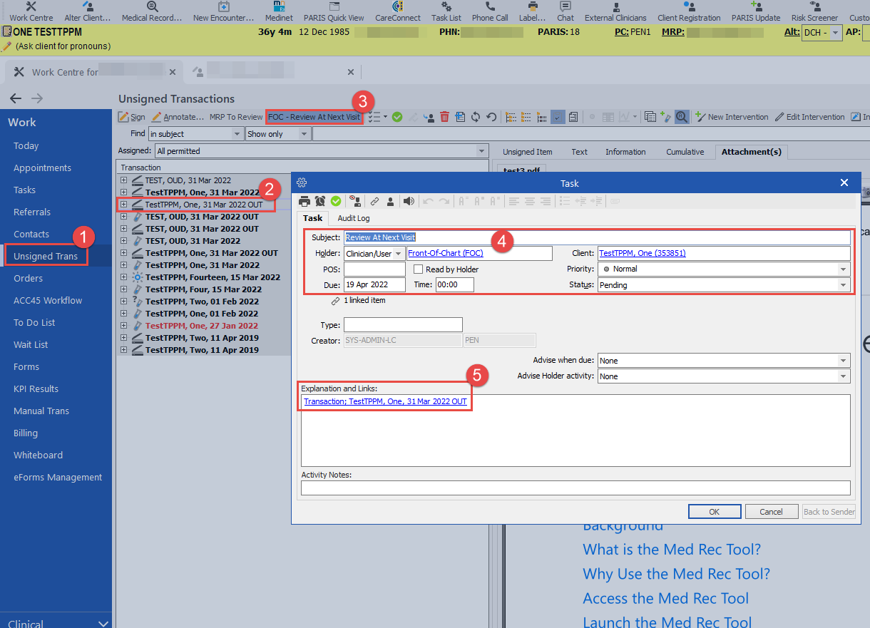
Task: Open the Priority dropdown
Action: click(x=844, y=269)
